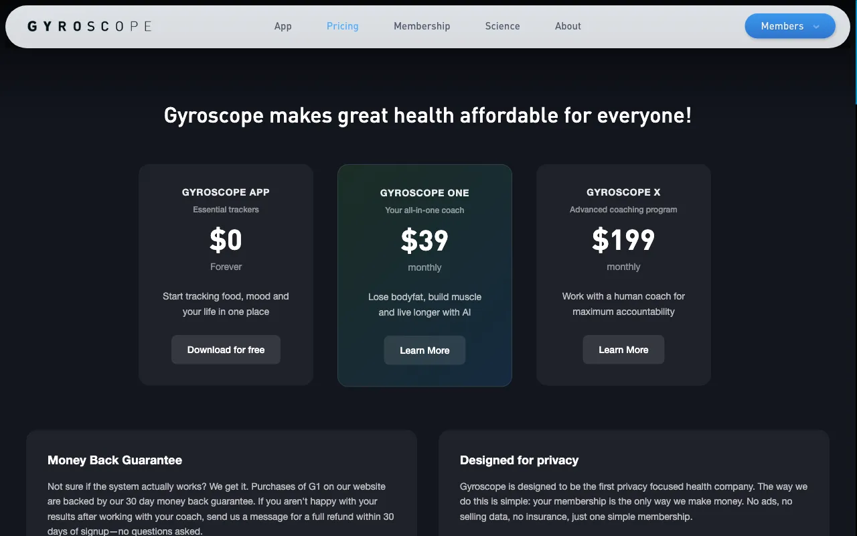Select the GYROSCOPE APP plan title
This screenshot has height=536, width=857.
coord(226,192)
